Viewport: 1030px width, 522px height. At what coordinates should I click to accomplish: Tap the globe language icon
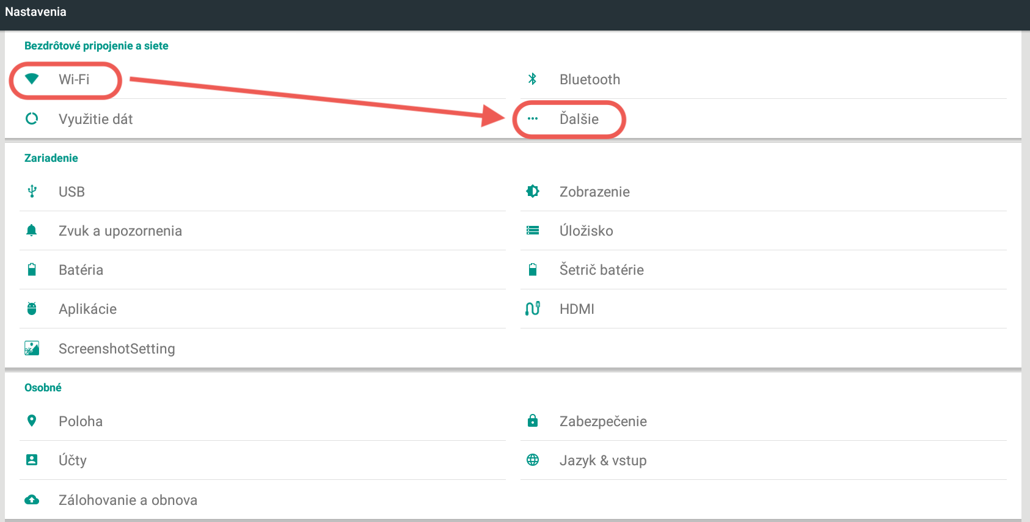click(532, 460)
